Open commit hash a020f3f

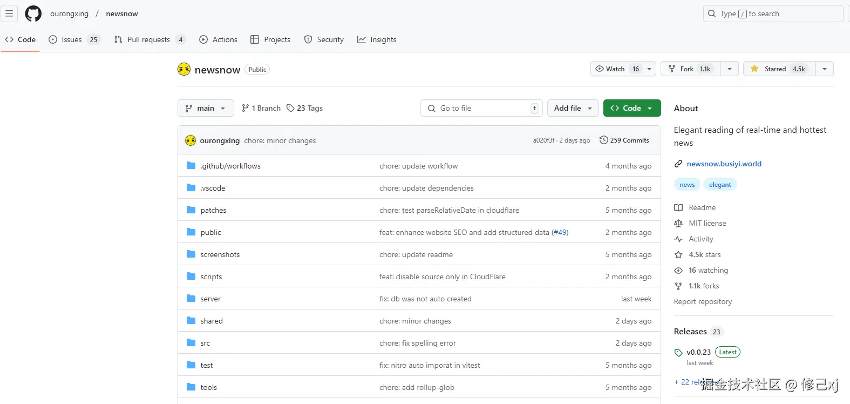[x=543, y=140]
